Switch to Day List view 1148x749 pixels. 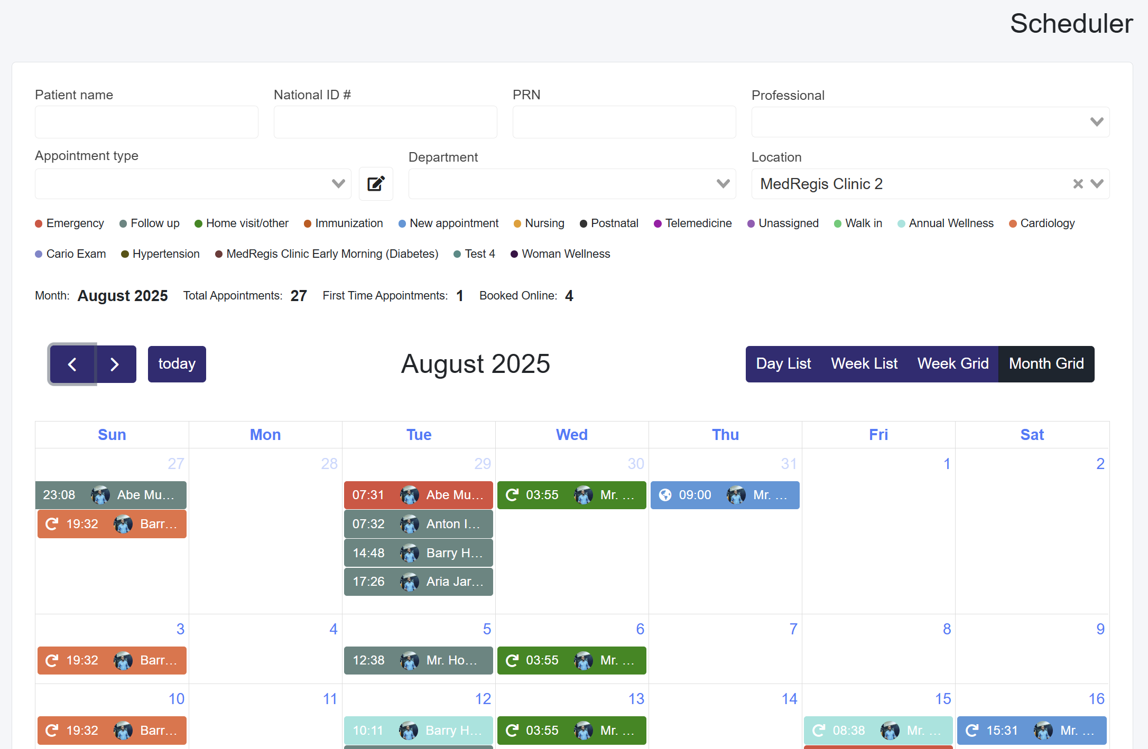pos(783,364)
